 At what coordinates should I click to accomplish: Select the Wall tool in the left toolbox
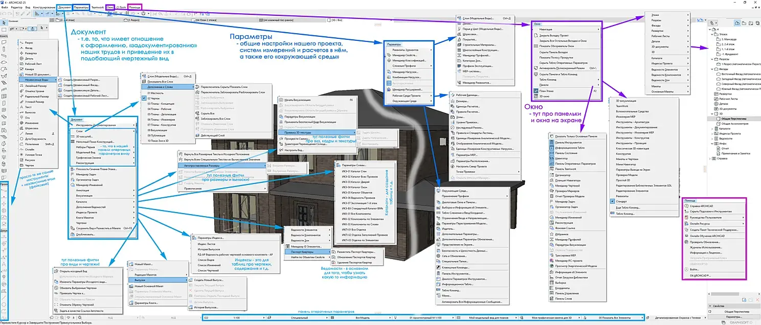click(x=4, y=43)
